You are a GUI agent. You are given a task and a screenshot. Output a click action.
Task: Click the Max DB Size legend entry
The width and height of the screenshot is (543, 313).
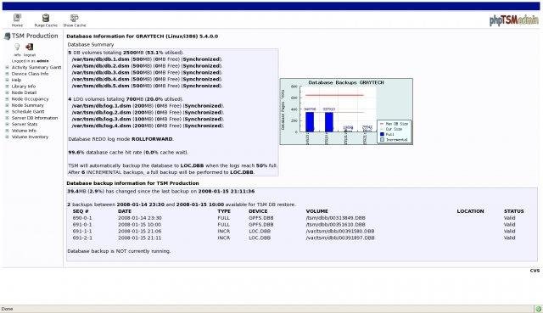pos(394,124)
